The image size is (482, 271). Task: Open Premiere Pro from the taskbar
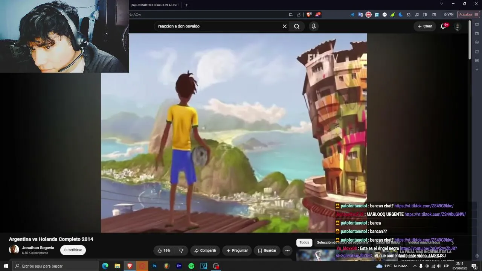(179, 266)
